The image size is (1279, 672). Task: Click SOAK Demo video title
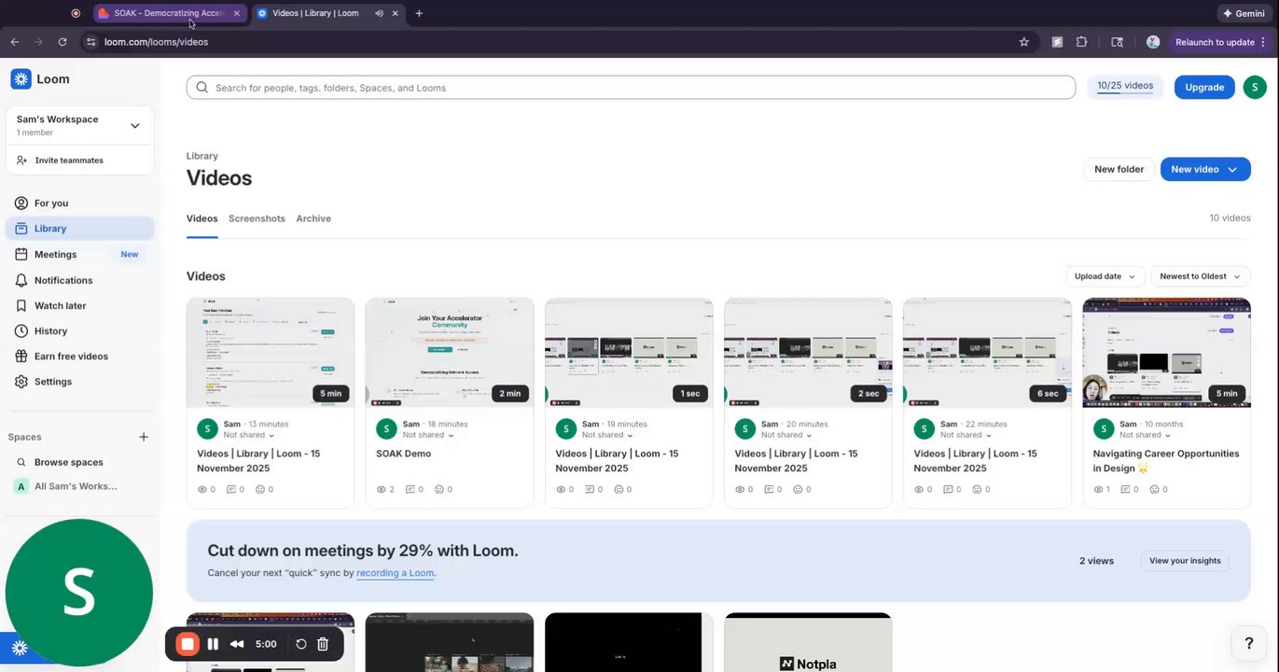[x=403, y=454]
